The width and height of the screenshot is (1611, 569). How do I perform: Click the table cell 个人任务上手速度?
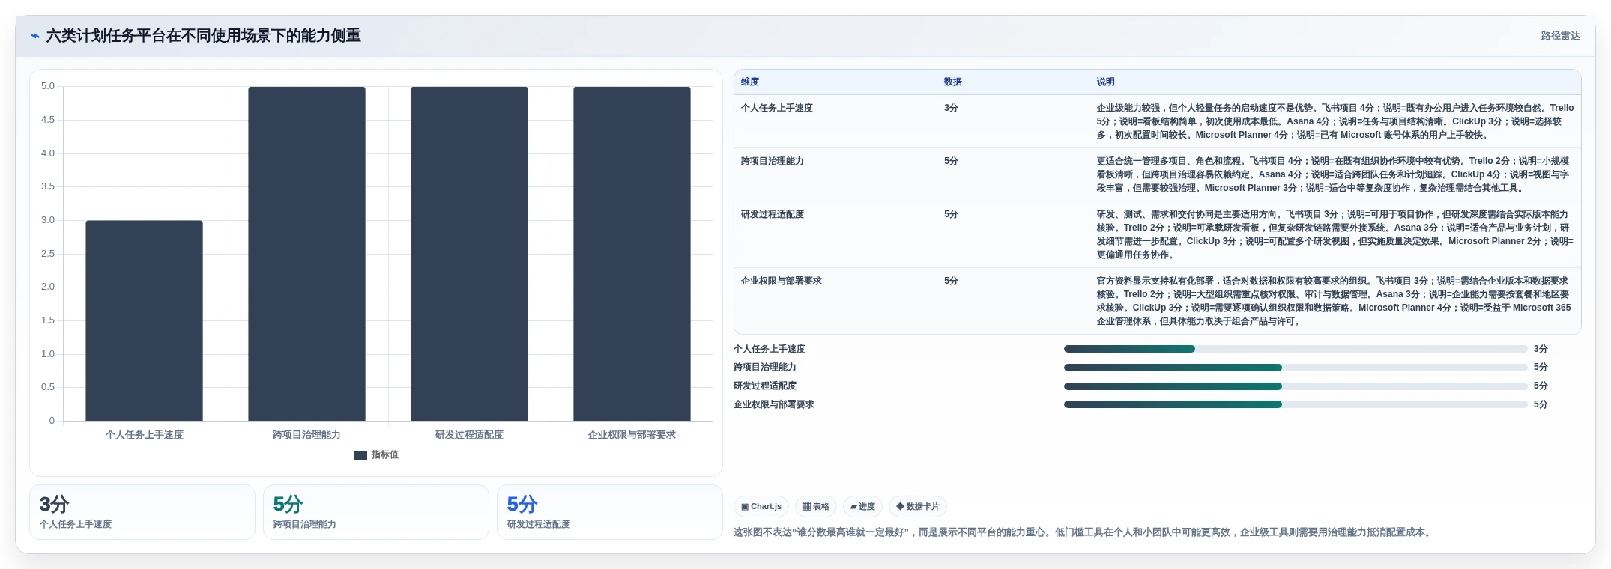777,108
